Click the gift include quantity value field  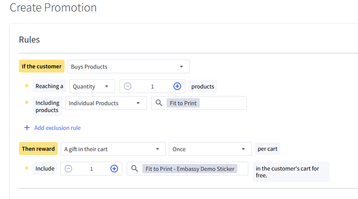point(91,169)
